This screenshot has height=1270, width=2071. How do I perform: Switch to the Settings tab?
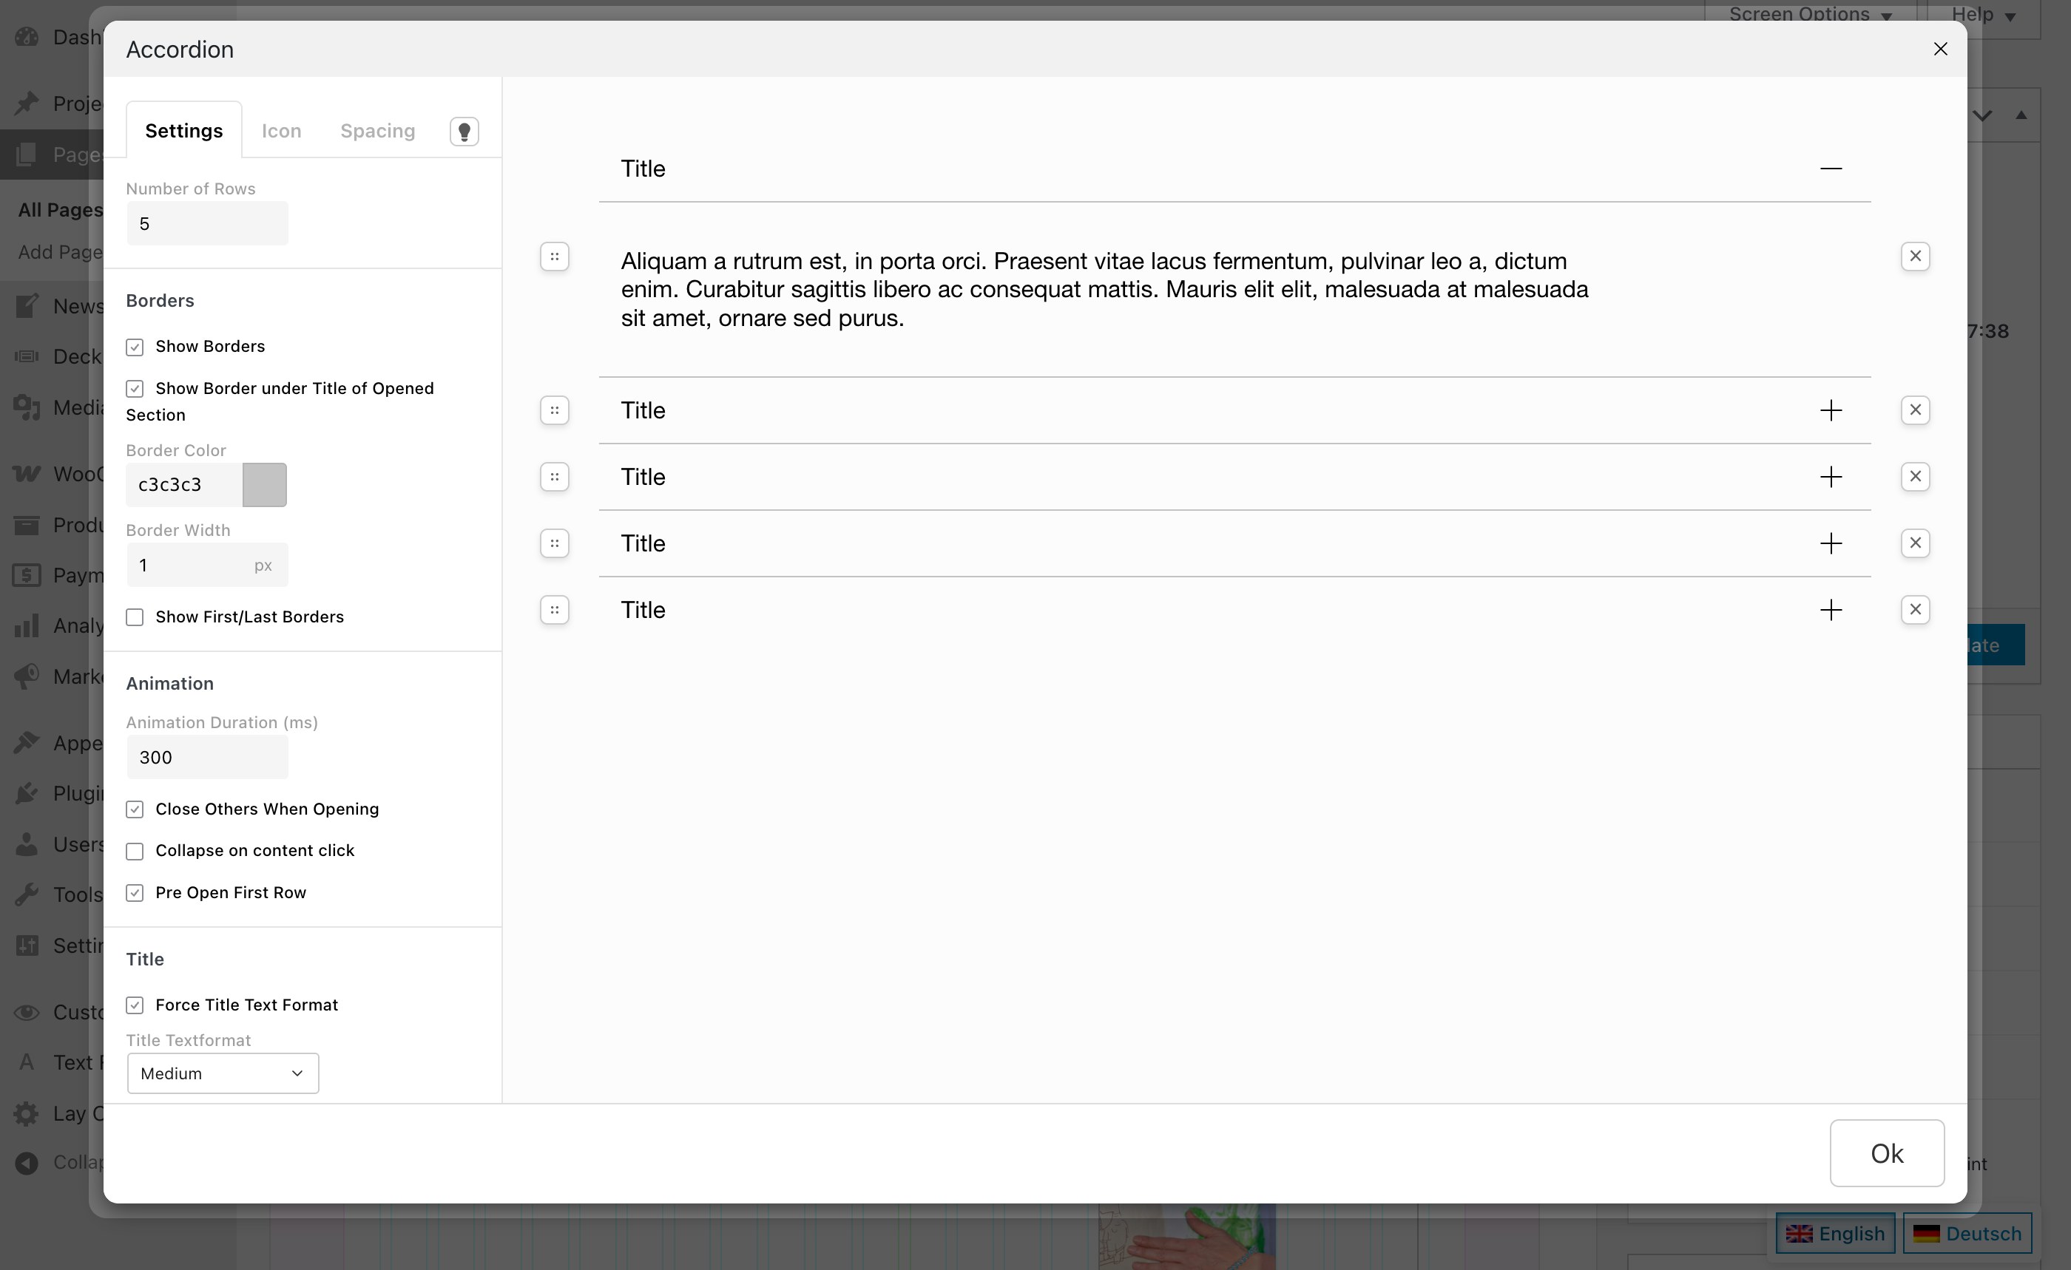coord(184,130)
